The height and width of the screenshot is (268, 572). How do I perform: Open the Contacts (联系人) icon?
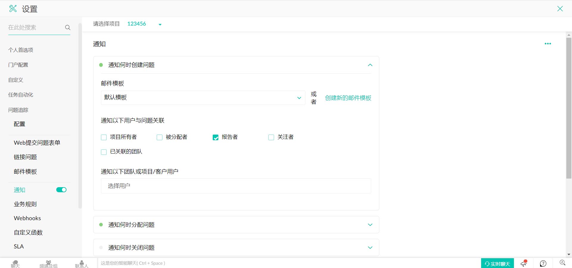click(x=82, y=264)
